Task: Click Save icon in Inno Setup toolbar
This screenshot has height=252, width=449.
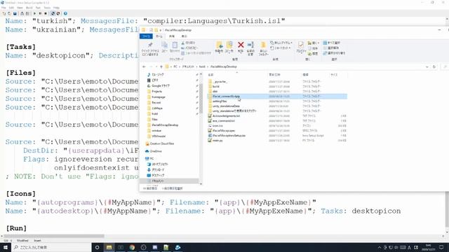Action: point(15,13)
